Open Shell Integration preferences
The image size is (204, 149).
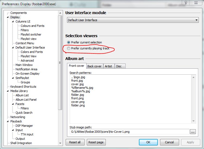pyautogui.click(x=21, y=143)
